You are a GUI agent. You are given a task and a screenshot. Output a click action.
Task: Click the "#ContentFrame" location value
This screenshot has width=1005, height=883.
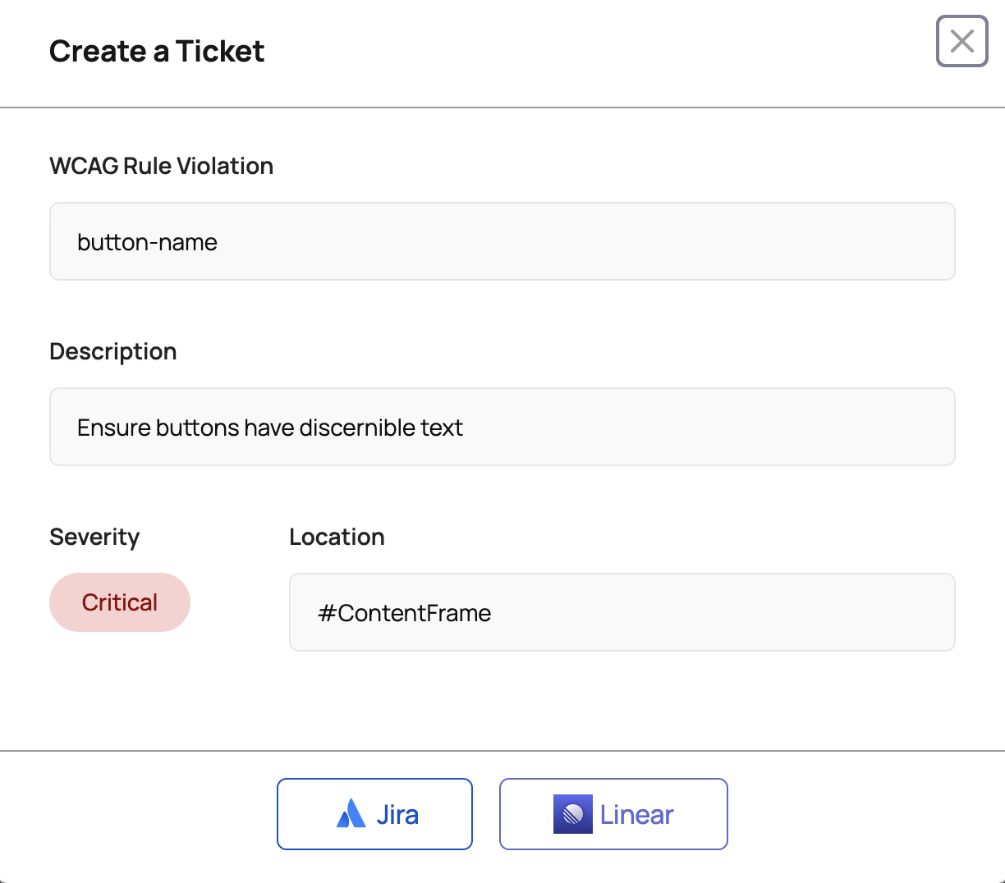[x=405, y=613]
